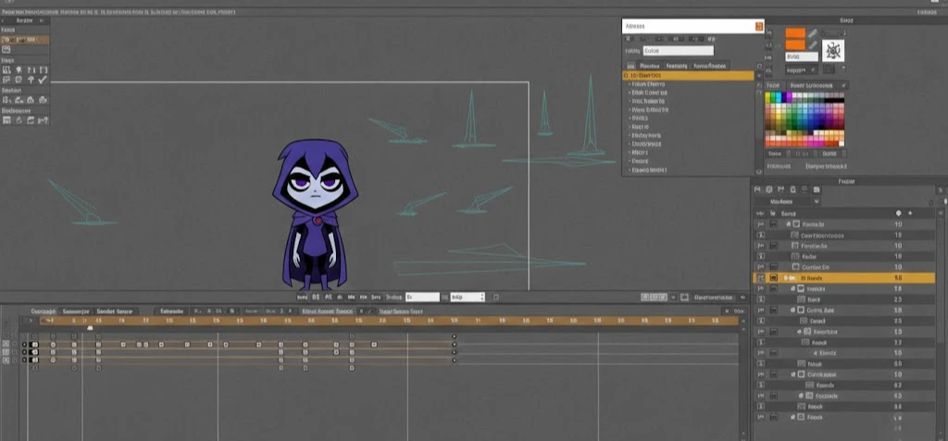Open the palette name dropdown above the color grid

[802, 85]
